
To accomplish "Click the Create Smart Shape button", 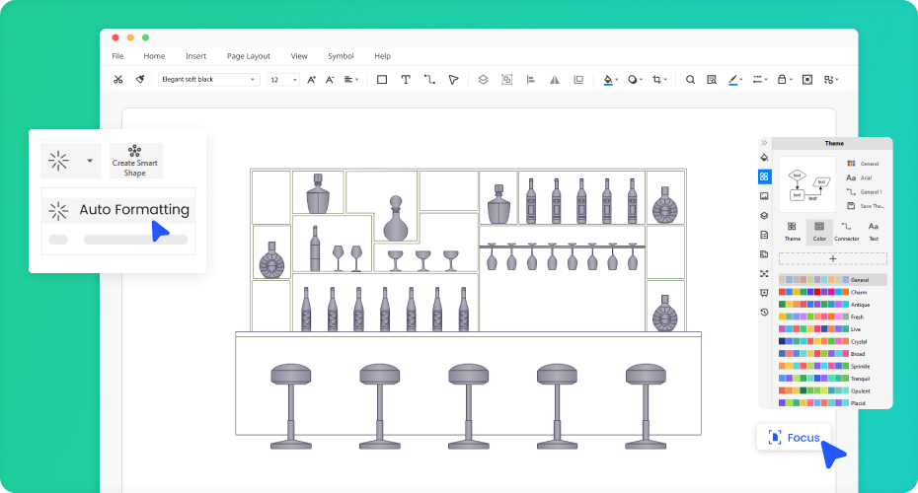I will [135, 160].
